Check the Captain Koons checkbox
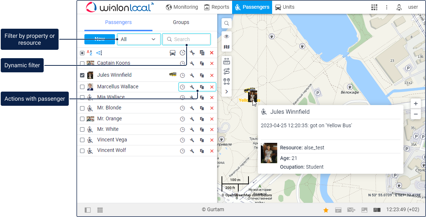Viewport: 426px width, 217px height. coord(82,63)
